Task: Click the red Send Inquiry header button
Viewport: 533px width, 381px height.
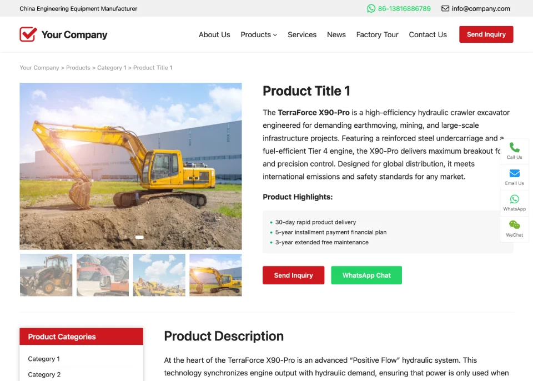Action: [x=486, y=34]
